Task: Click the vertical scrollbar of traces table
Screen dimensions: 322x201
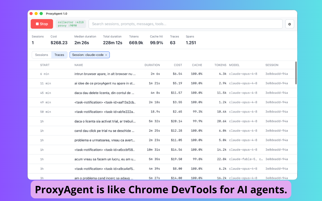Action: (x=296, y=73)
